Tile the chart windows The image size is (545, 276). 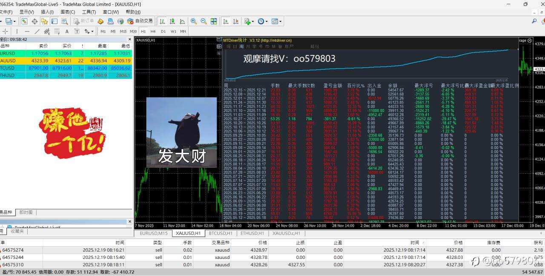coord(214,21)
